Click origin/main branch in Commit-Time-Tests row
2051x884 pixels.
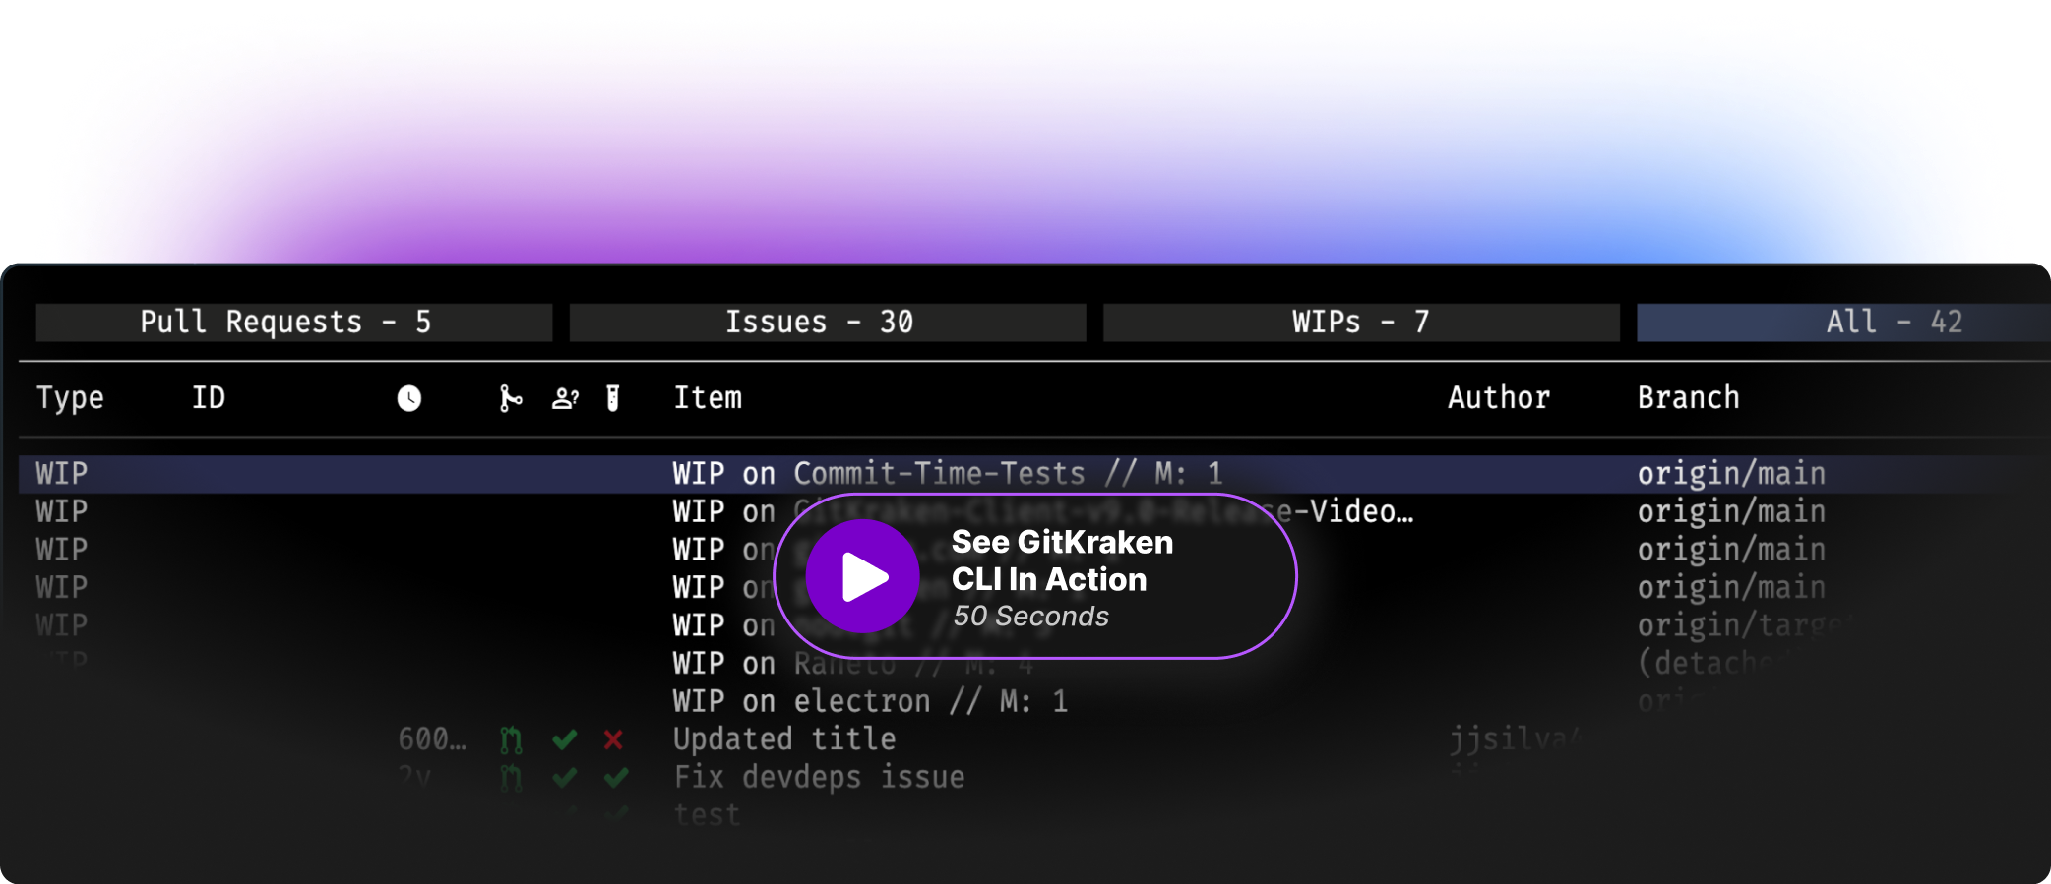tap(1731, 474)
